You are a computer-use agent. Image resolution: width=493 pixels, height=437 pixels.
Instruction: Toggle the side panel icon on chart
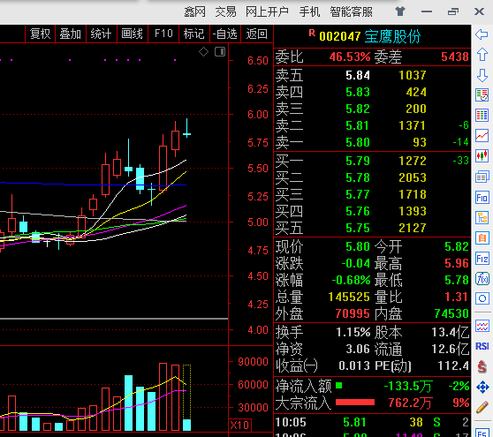click(220, 51)
